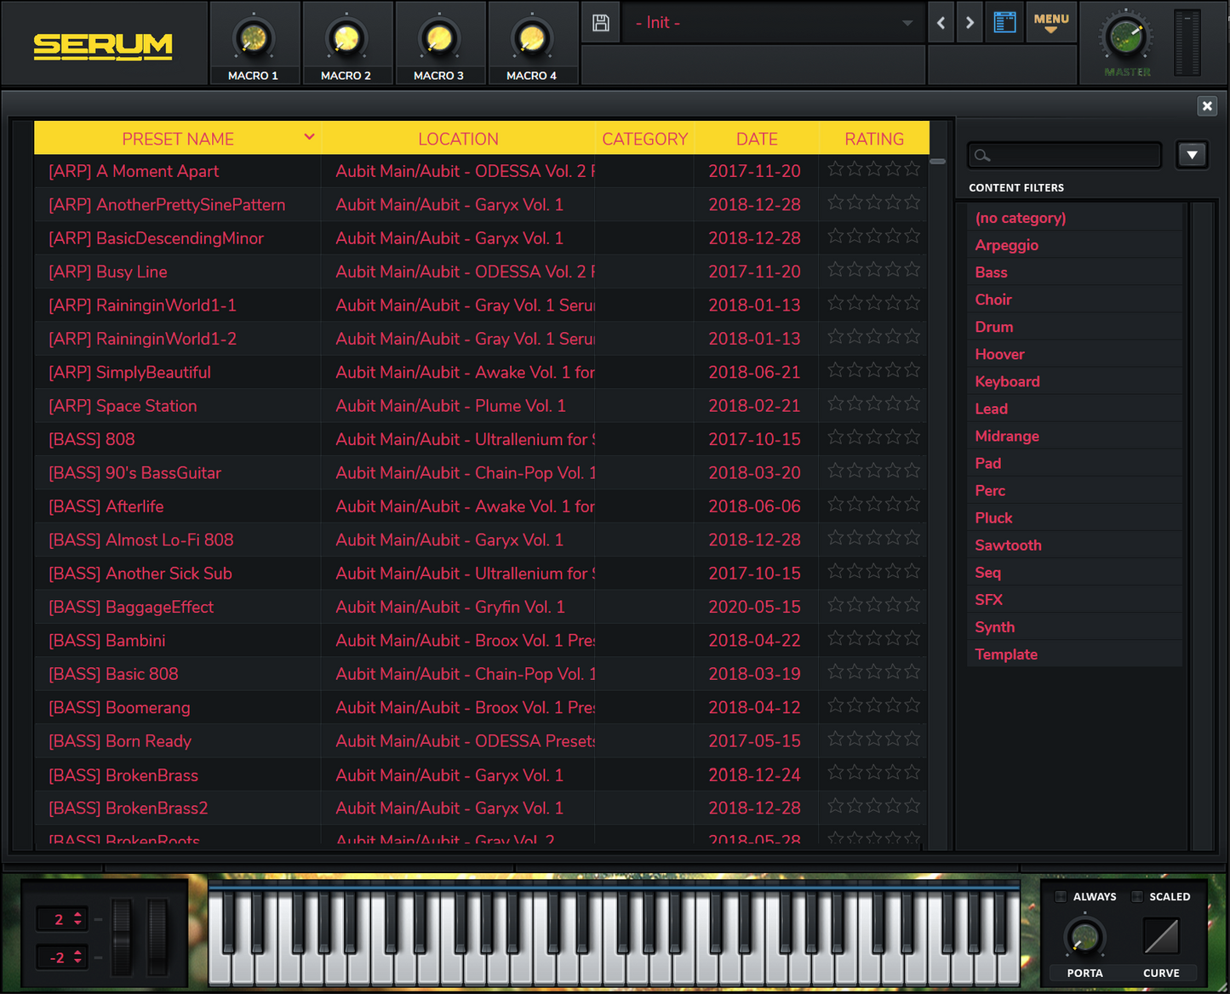Click the save preset floppy disk icon

pyautogui.click(x=601, y=23)
